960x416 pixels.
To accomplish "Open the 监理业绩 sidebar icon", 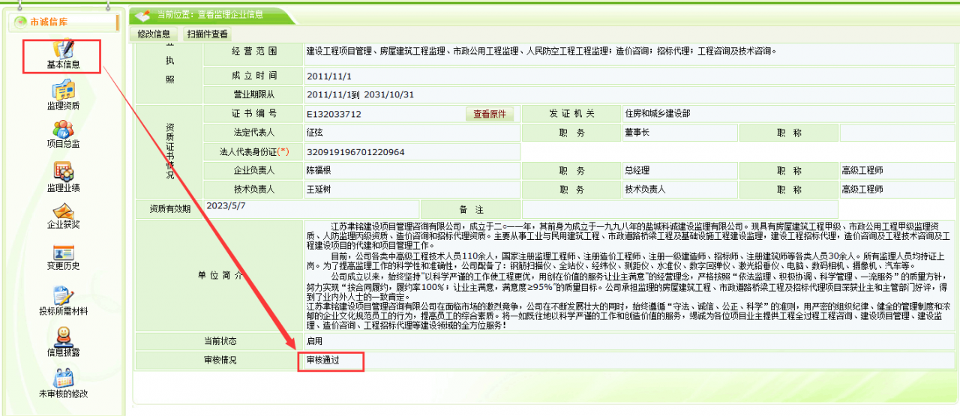I will [63, 172].
